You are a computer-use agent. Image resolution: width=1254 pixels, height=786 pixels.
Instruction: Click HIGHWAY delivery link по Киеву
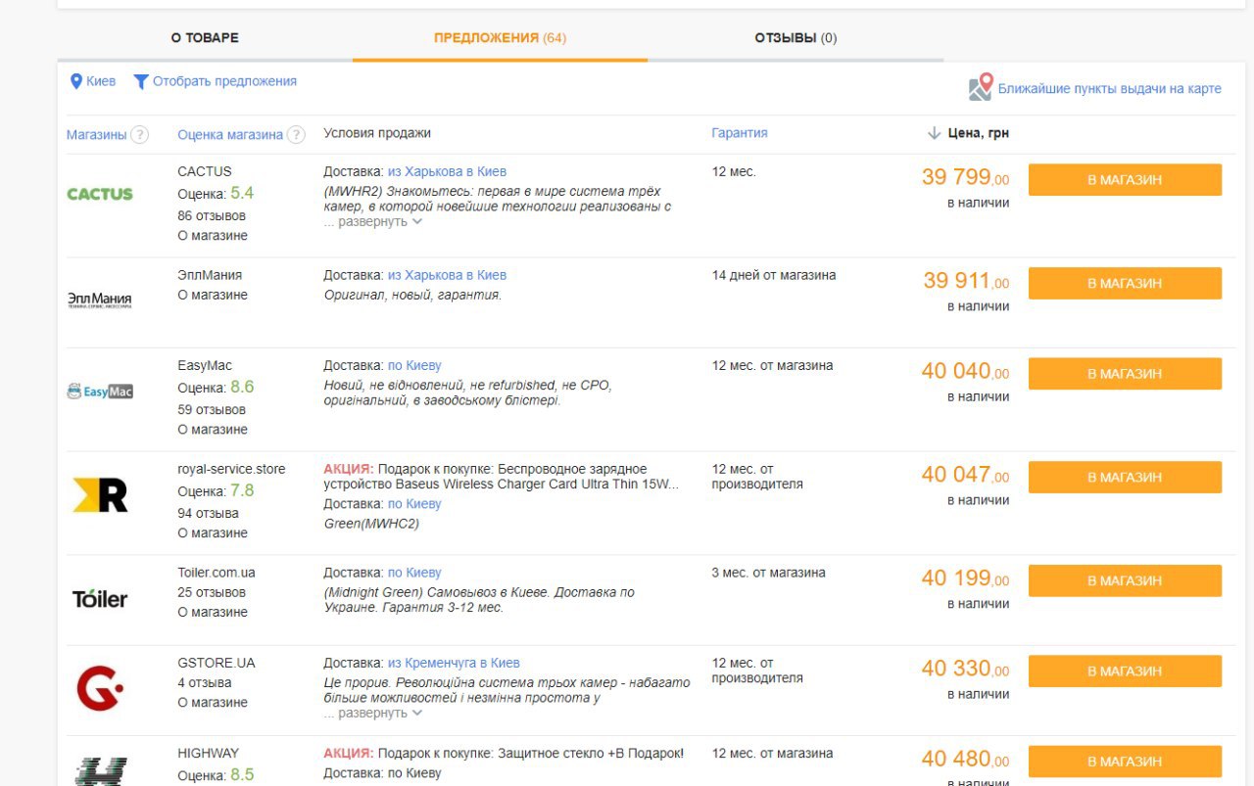[414, 773]
